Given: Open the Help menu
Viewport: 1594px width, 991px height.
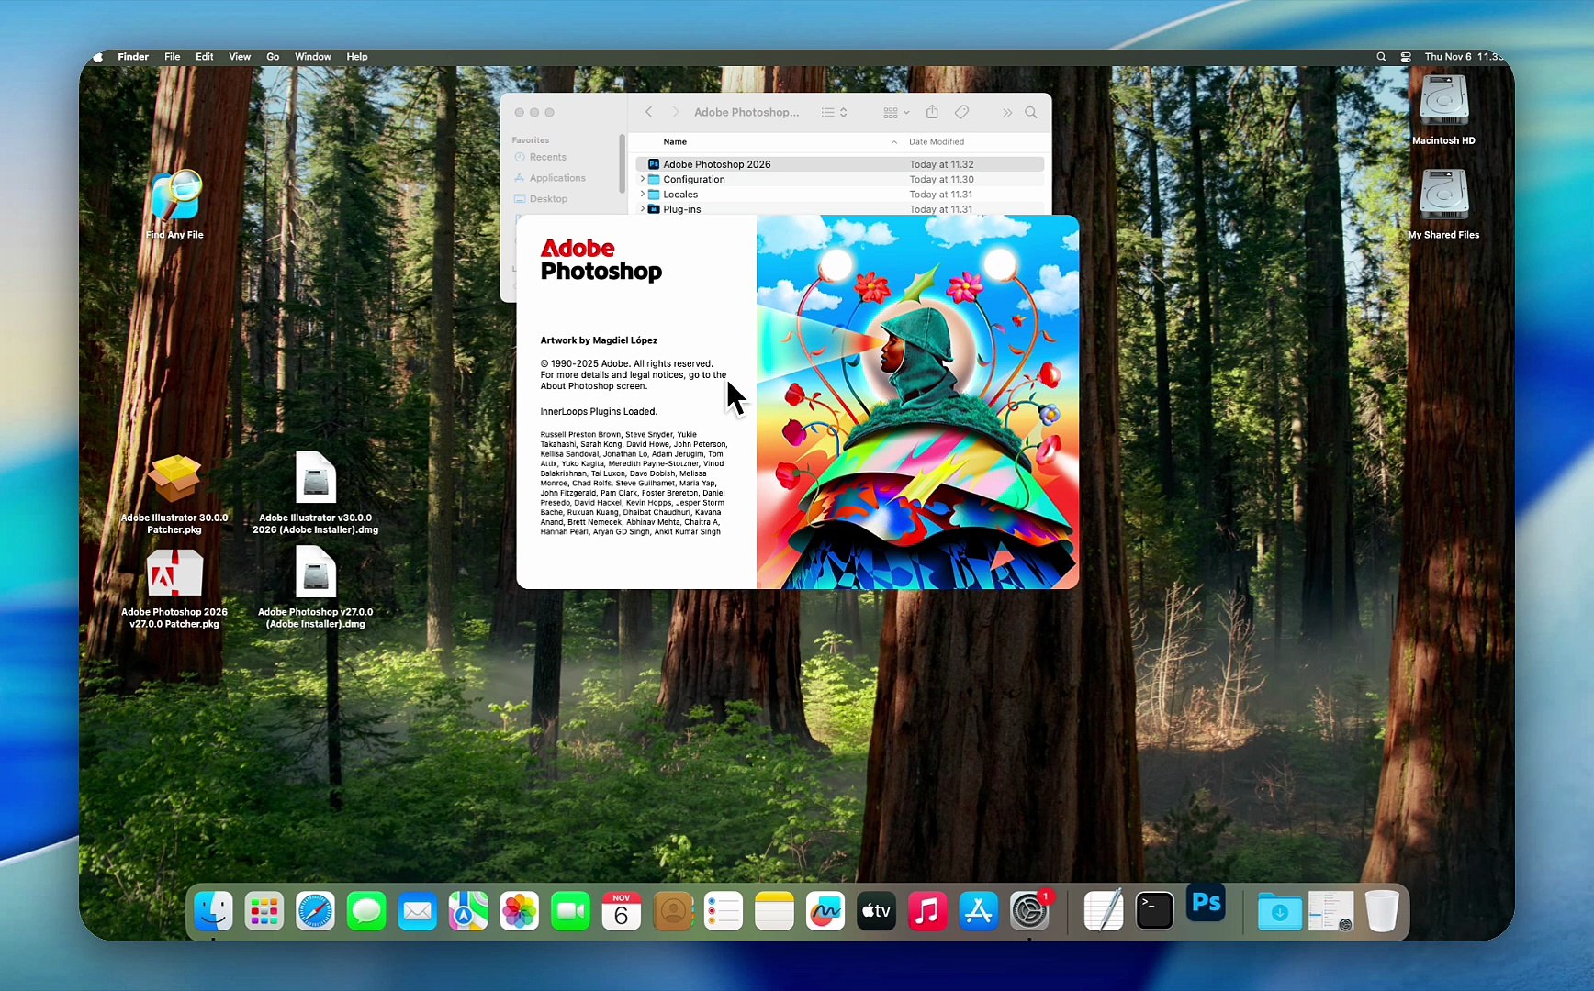Looking at the screenshot, I should (x=357, y=57).
